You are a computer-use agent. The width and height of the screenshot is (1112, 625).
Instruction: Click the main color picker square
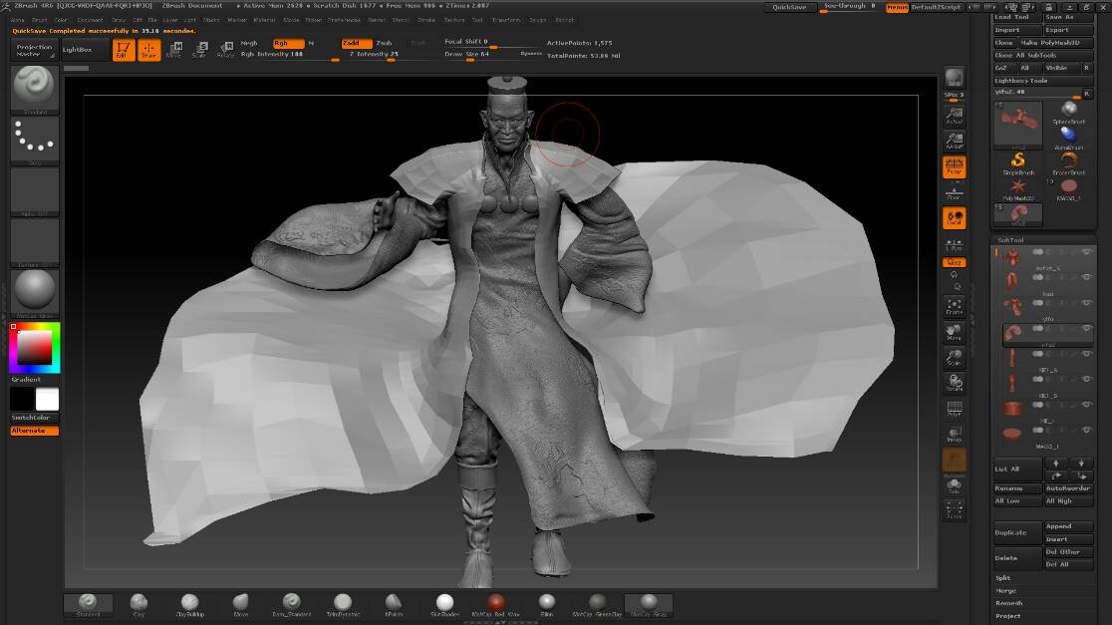pos(35,348)
